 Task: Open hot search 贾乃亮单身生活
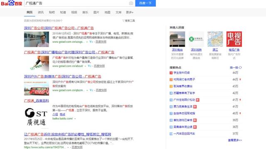[x=183, y=107]
